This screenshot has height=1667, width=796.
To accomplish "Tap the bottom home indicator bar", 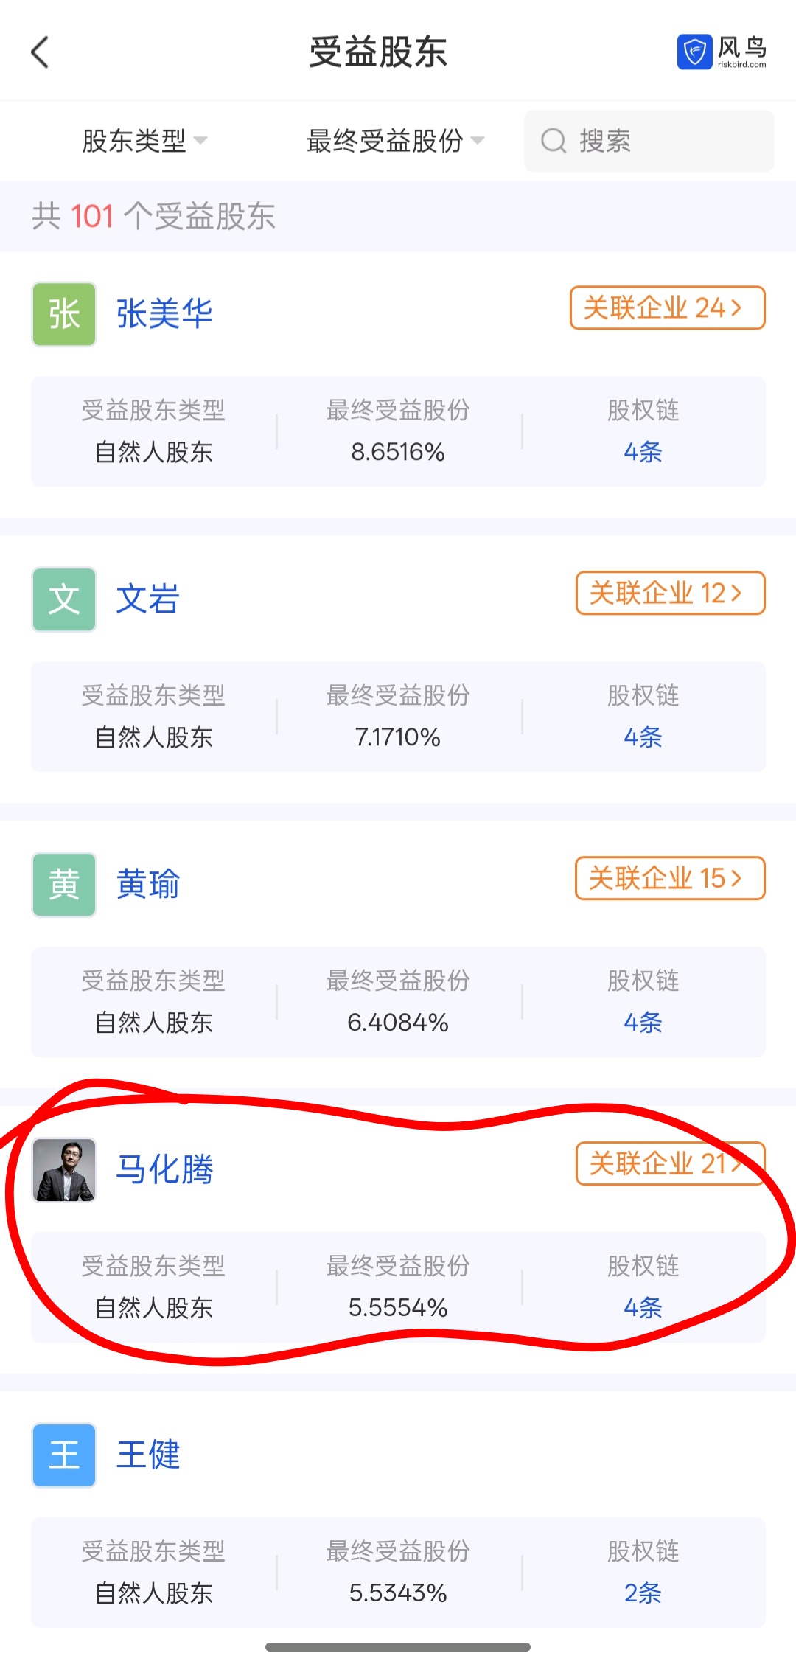I will [x=398, y=1647].
